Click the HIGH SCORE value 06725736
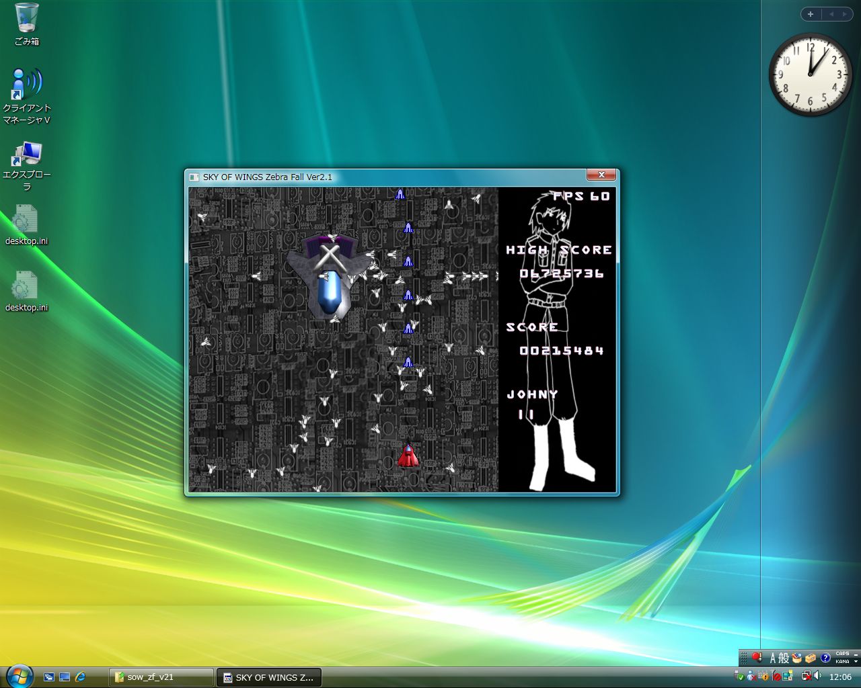 coord(562,273)
